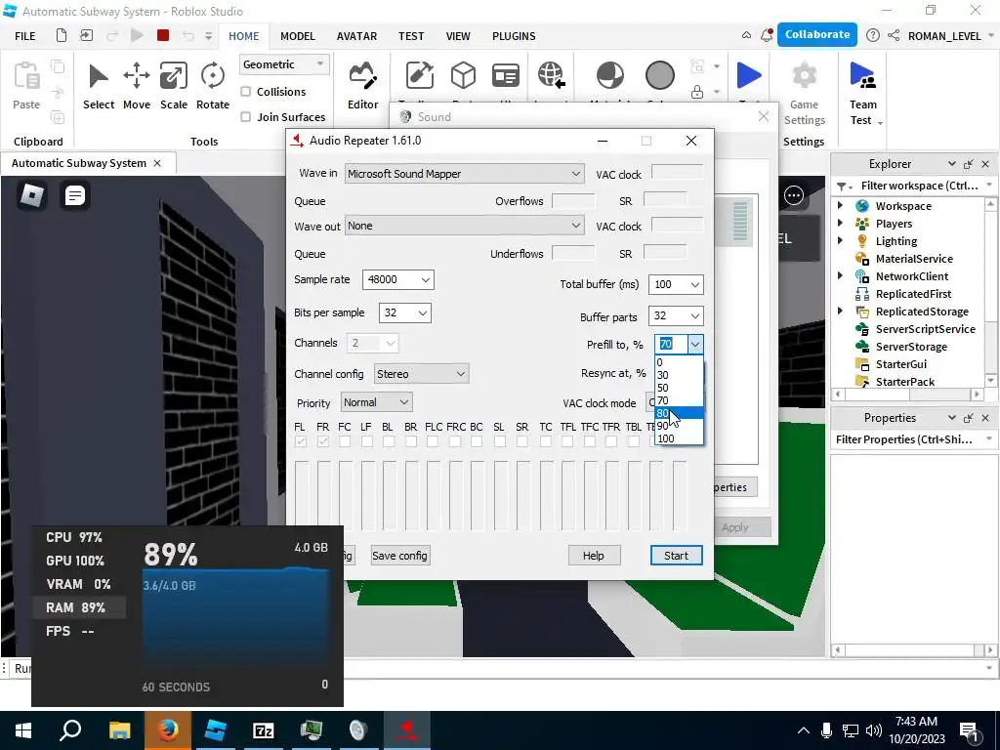This screenshot has height=750, width=1000.
Task: Toggle the SL channel checkbox
Action: coord(500,441)
